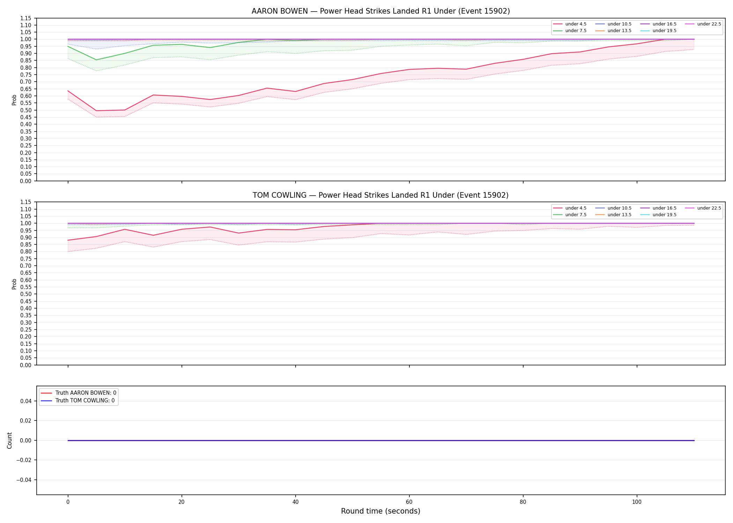The height and width of the screenshot is (523, 733).
Task: Select 'under 22.5' legend entry in Aaron Bowen chart
Action: click(703, 24)
